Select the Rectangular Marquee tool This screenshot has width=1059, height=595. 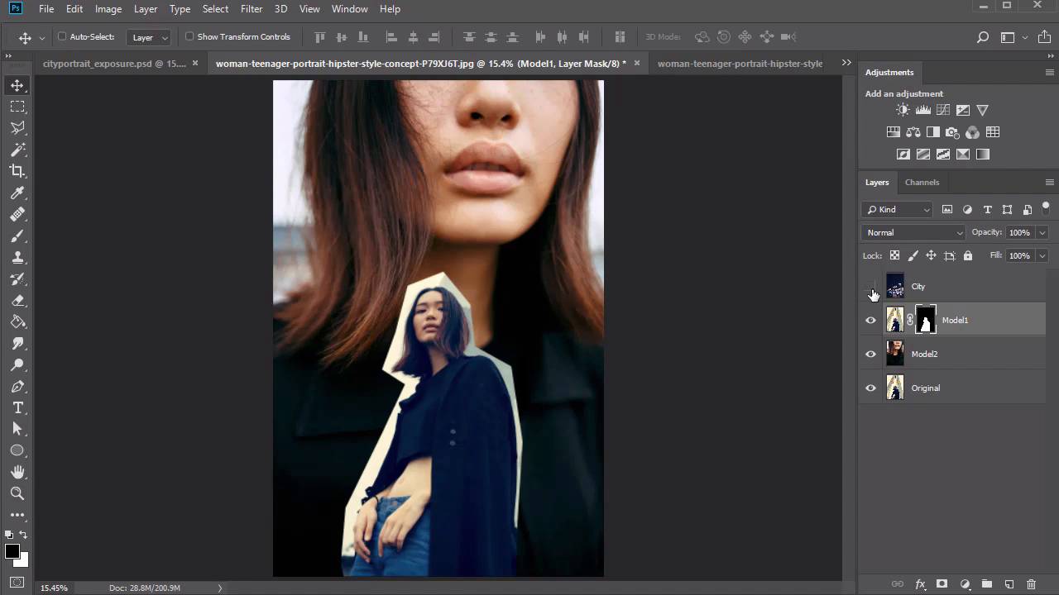17,107
